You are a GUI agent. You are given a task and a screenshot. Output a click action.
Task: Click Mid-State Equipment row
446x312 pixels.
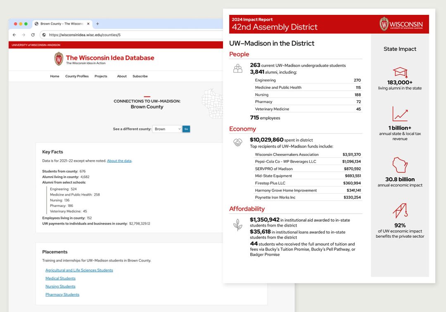[308, 176]
